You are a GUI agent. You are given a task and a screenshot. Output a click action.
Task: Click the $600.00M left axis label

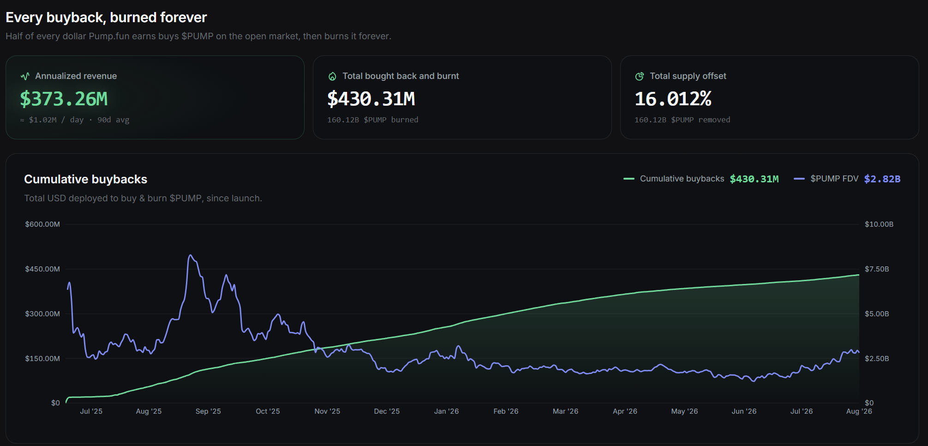point(42,224)
